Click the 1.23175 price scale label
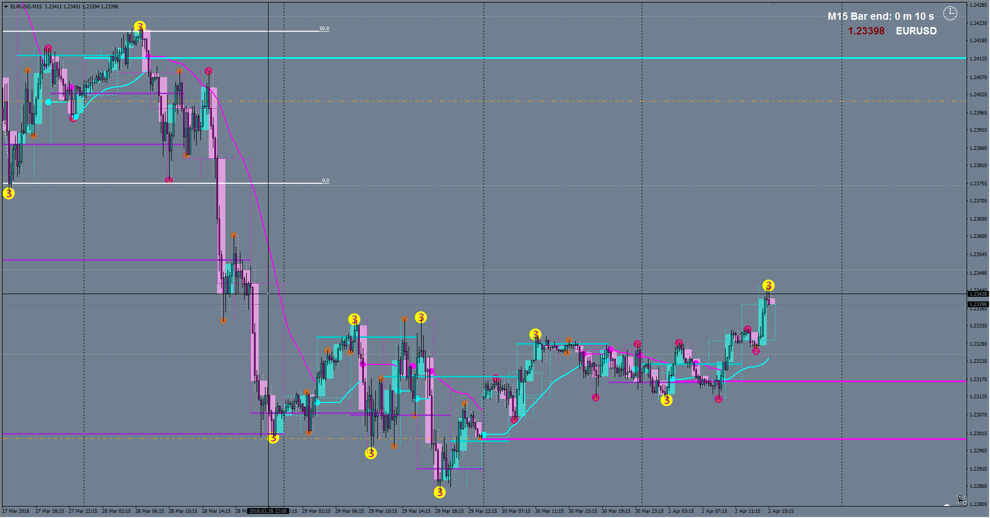 (979, 380)
